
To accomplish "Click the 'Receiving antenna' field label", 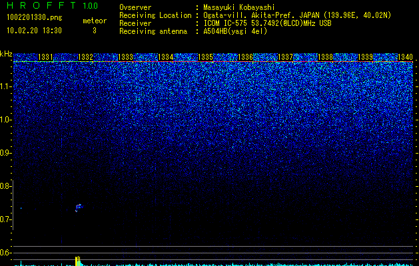I will tap(153, 31).
